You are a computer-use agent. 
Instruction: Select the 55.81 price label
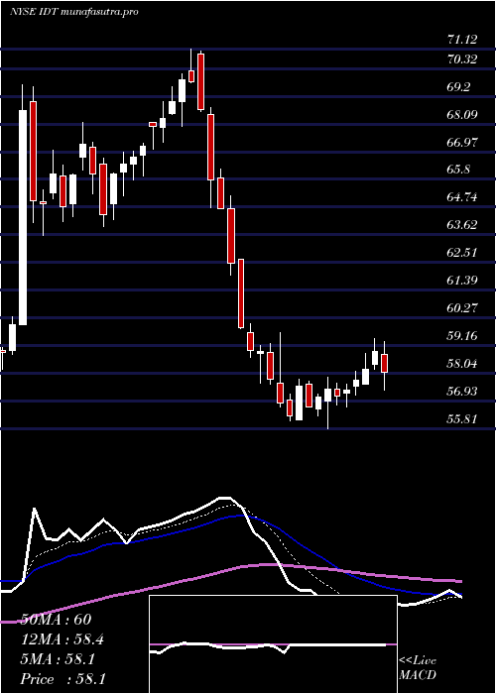click(x=462, y=418)
